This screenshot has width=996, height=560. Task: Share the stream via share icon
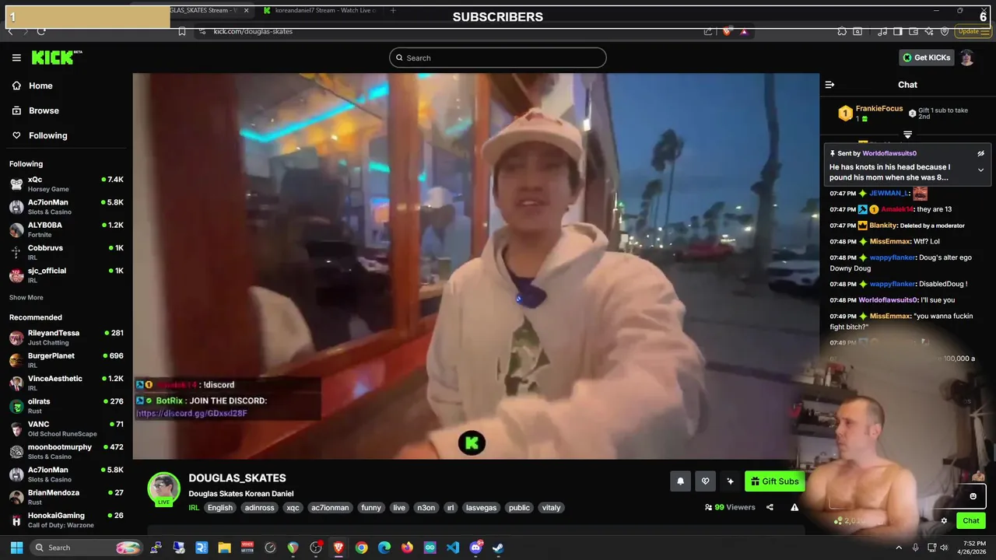coord(770,507)
